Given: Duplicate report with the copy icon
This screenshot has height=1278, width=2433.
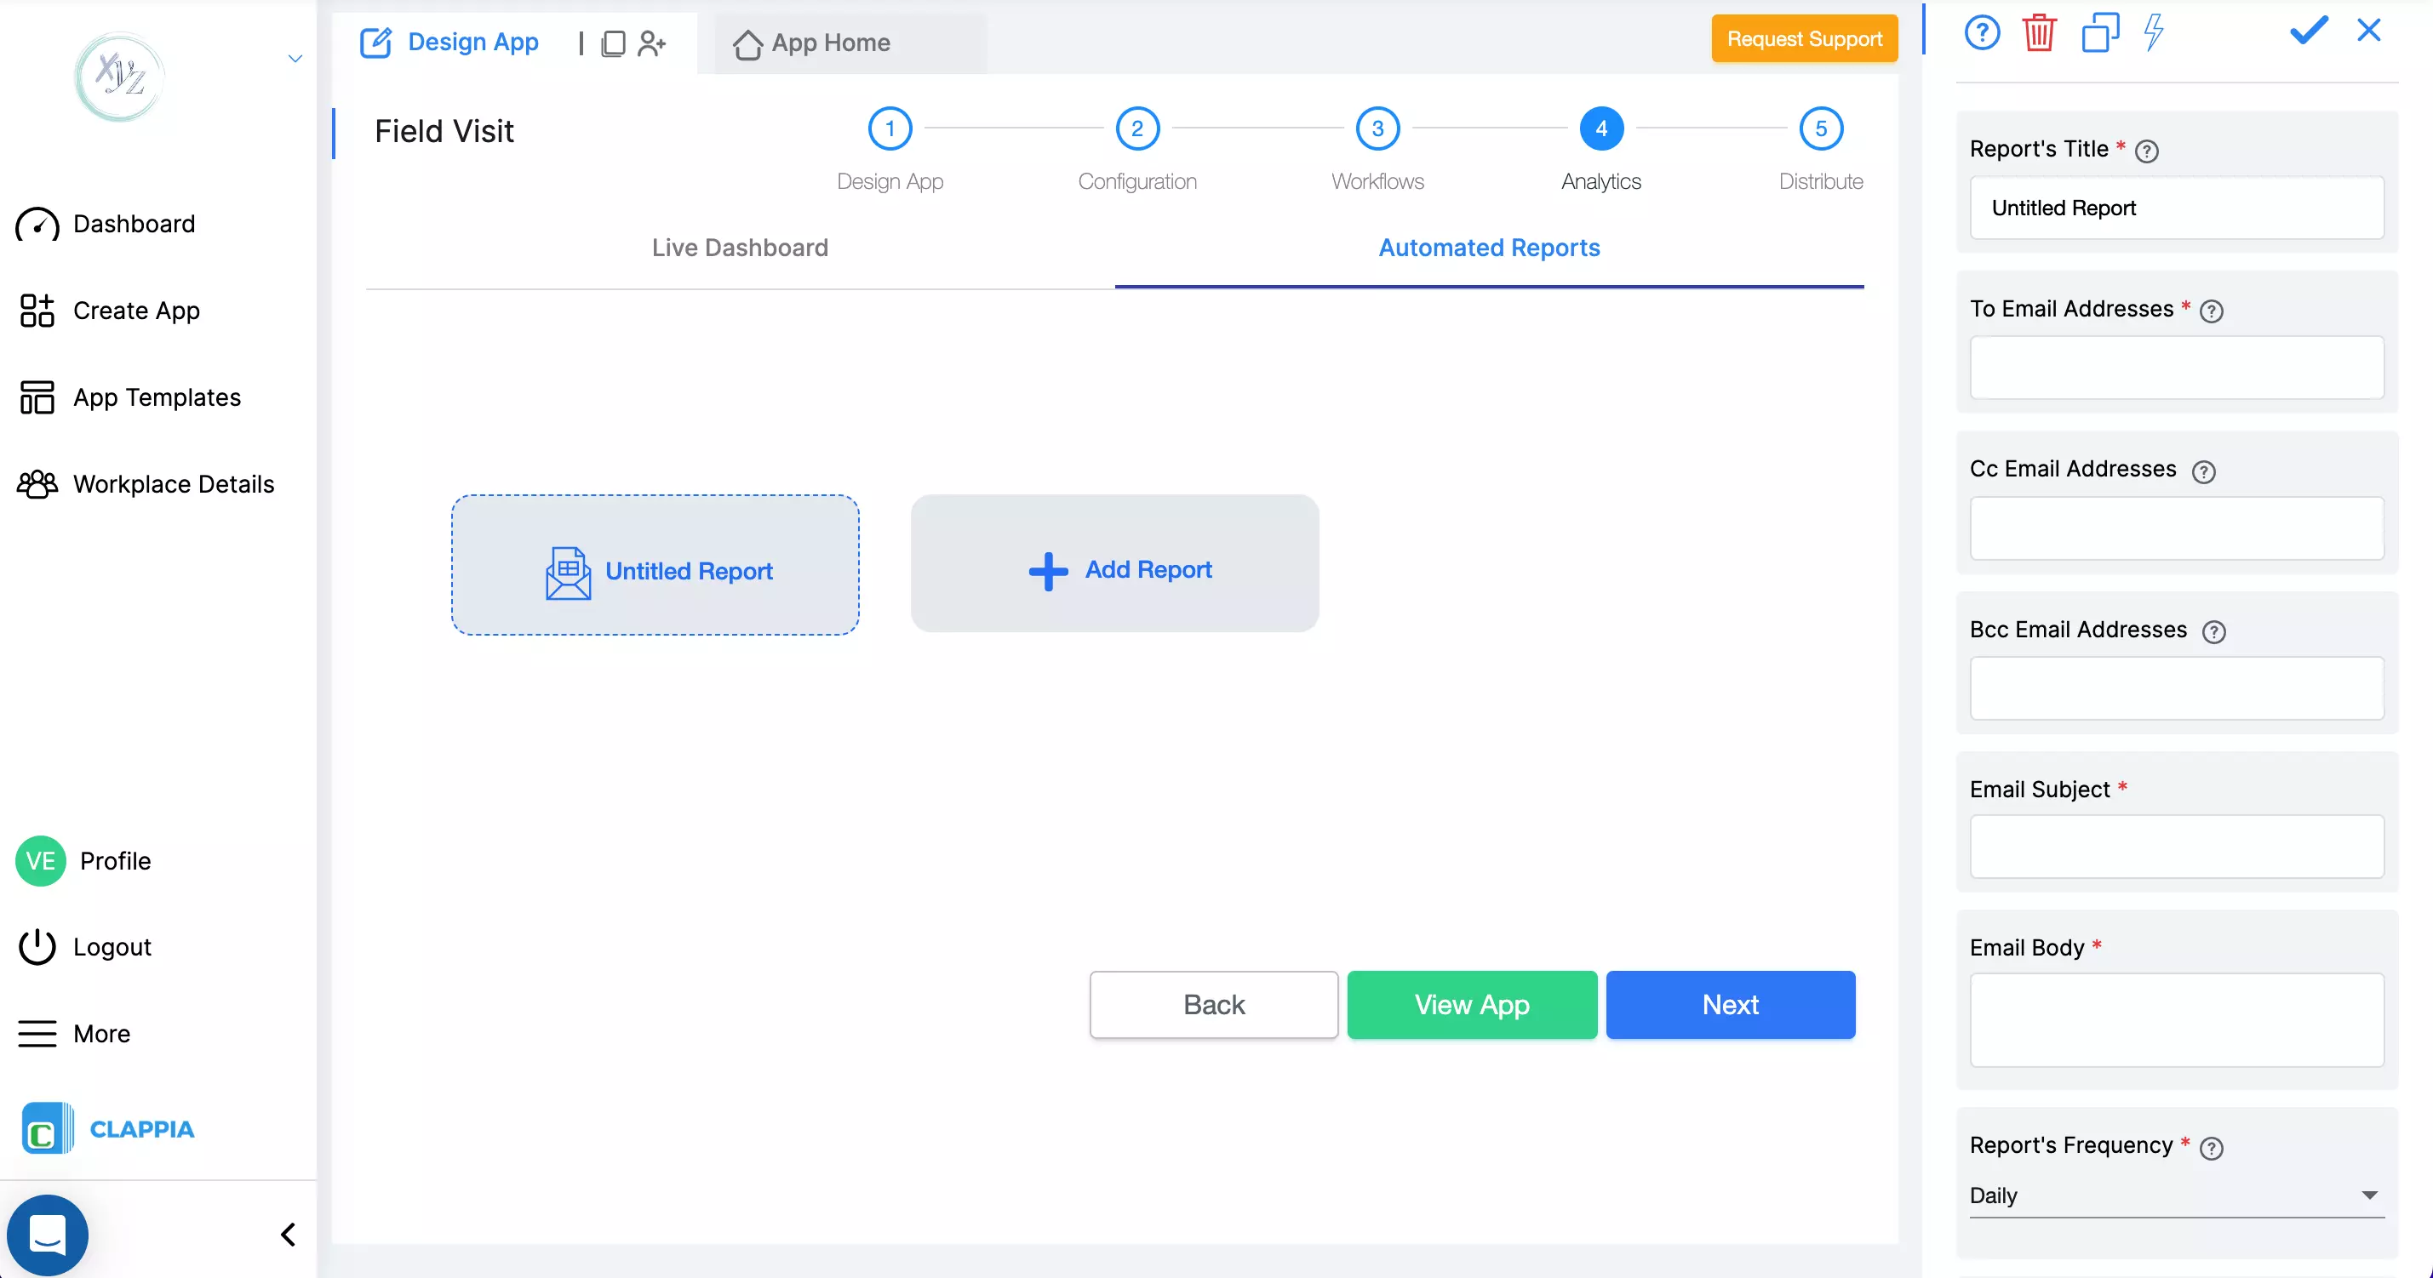Looking at the screenshot, I should [2100, 33].
